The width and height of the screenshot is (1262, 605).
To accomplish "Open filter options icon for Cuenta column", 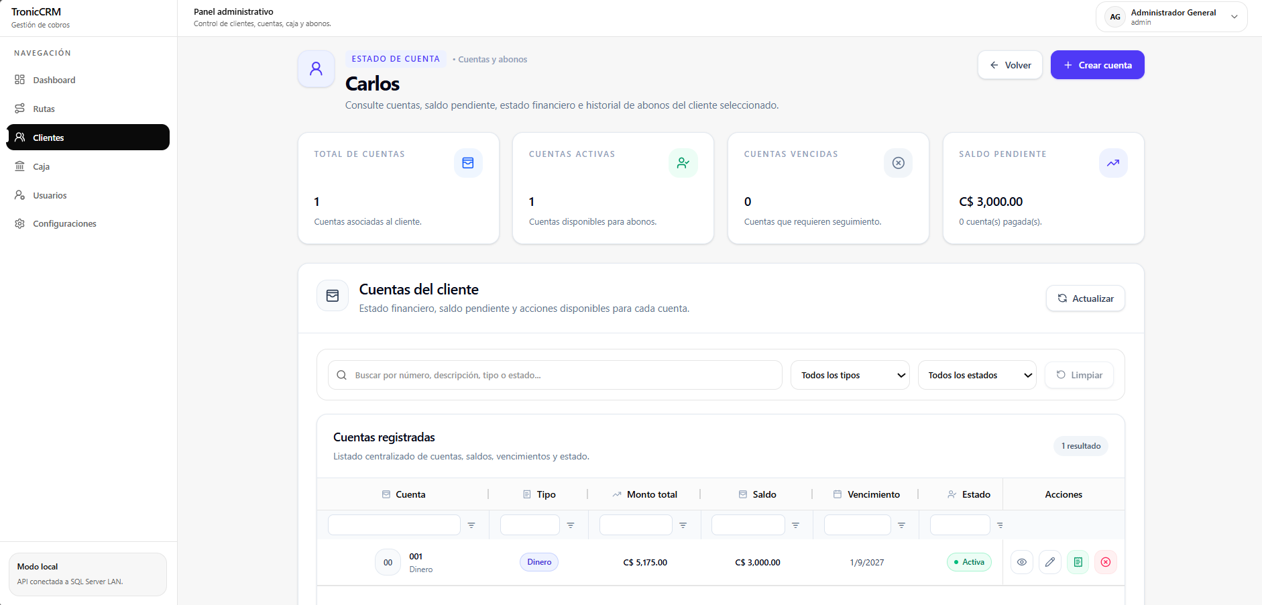I will (471, 525).
